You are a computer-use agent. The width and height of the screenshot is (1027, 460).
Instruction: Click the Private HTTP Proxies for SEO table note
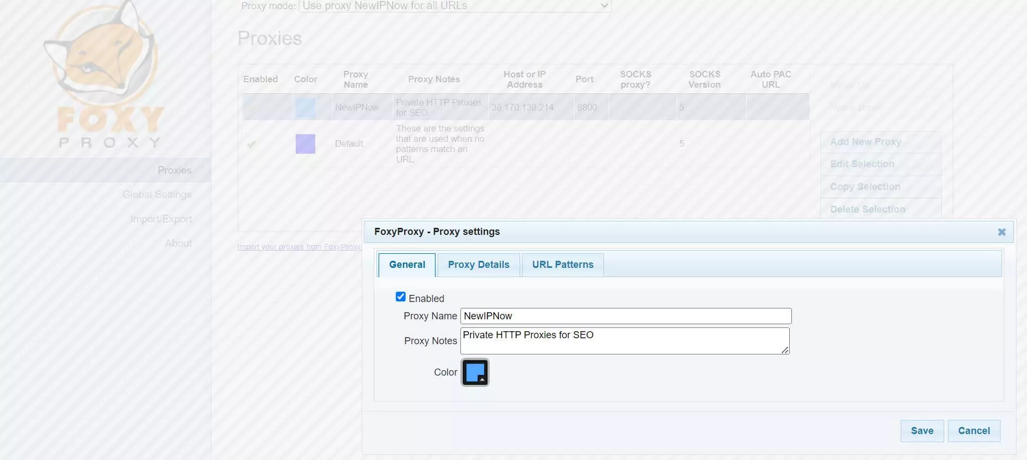coord(439,107)
